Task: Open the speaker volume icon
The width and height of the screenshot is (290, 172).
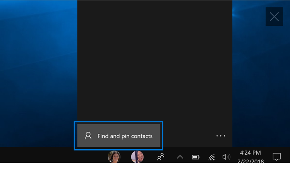Action: pyautogui.click(x=227, y=157)
